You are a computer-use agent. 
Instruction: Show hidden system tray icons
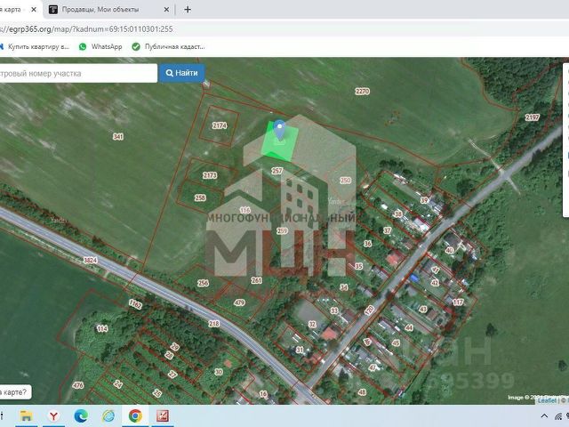[x=544, y=416]
